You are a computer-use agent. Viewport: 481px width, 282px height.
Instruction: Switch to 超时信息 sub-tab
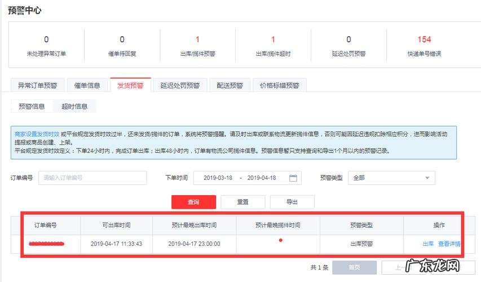coord(74,106)
